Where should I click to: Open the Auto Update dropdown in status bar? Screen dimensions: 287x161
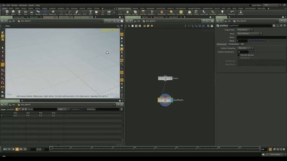(x=277, y=155)
